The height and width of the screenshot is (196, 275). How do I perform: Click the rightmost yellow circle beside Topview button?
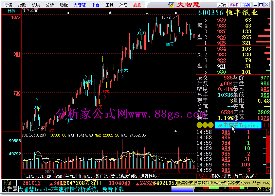(x=210, y=125)
